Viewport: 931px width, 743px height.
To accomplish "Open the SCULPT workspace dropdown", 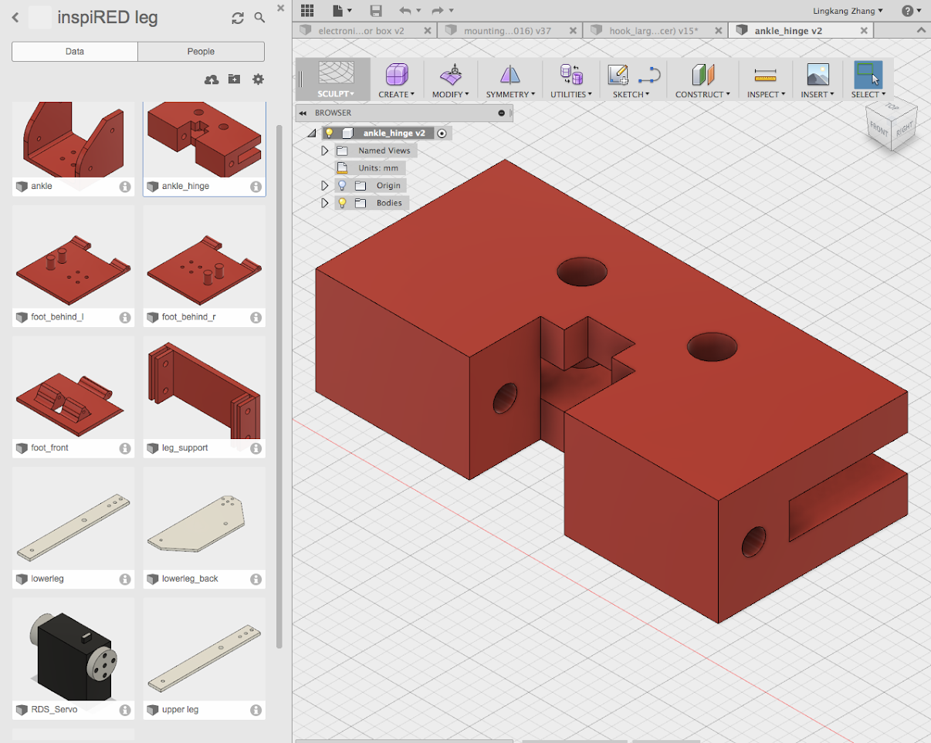I will click(x=336, y=94).
